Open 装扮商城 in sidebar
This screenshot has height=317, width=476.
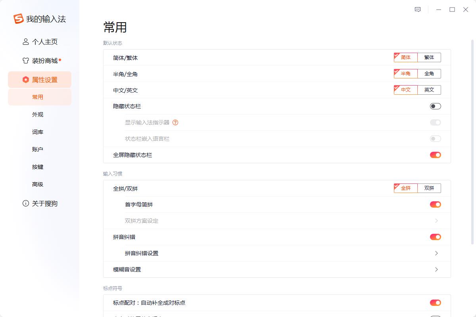coord(40,61)
